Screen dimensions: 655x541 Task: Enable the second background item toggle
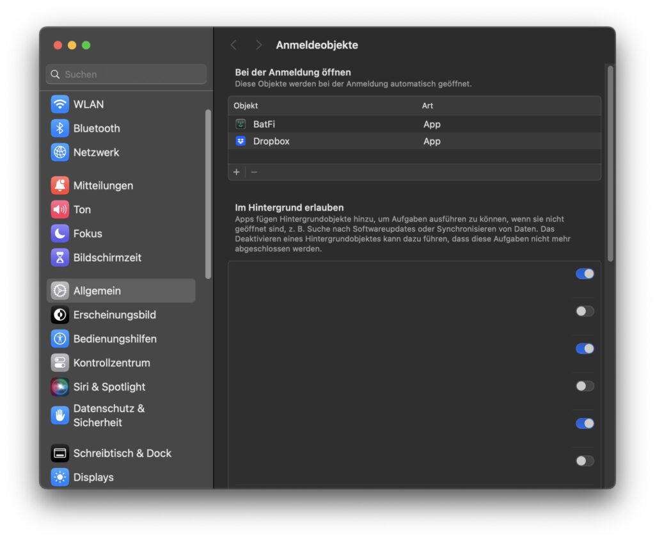pyautogui.click(x=584, y=311)
